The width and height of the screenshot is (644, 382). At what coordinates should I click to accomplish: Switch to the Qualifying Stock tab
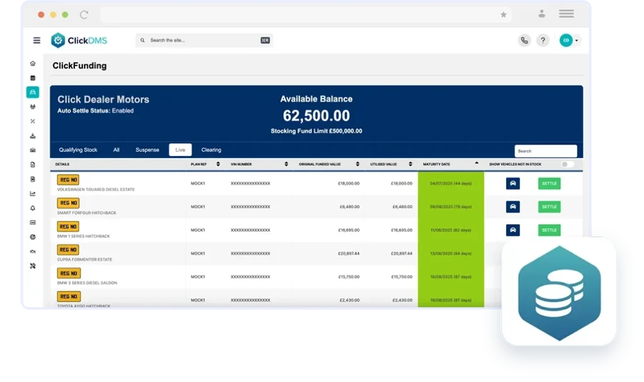(x=78, y=150)
